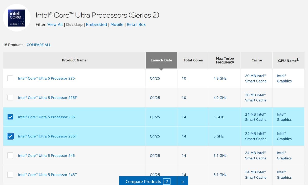Screen dimensions: 308x185
Task: Enable checkbox for Ultra 5 Processor 225F
Action: (10, 98)
